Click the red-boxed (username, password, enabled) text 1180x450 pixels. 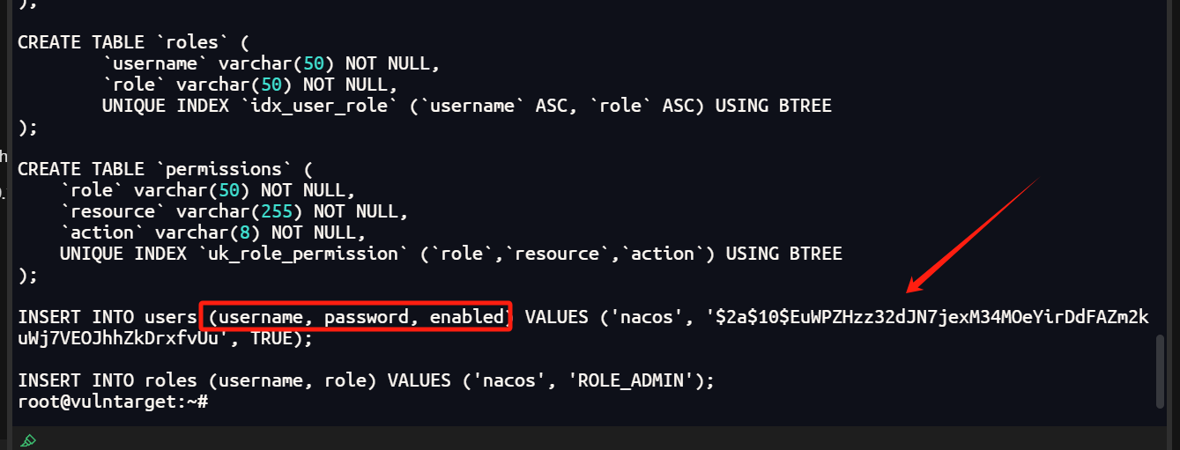point(356,317)
